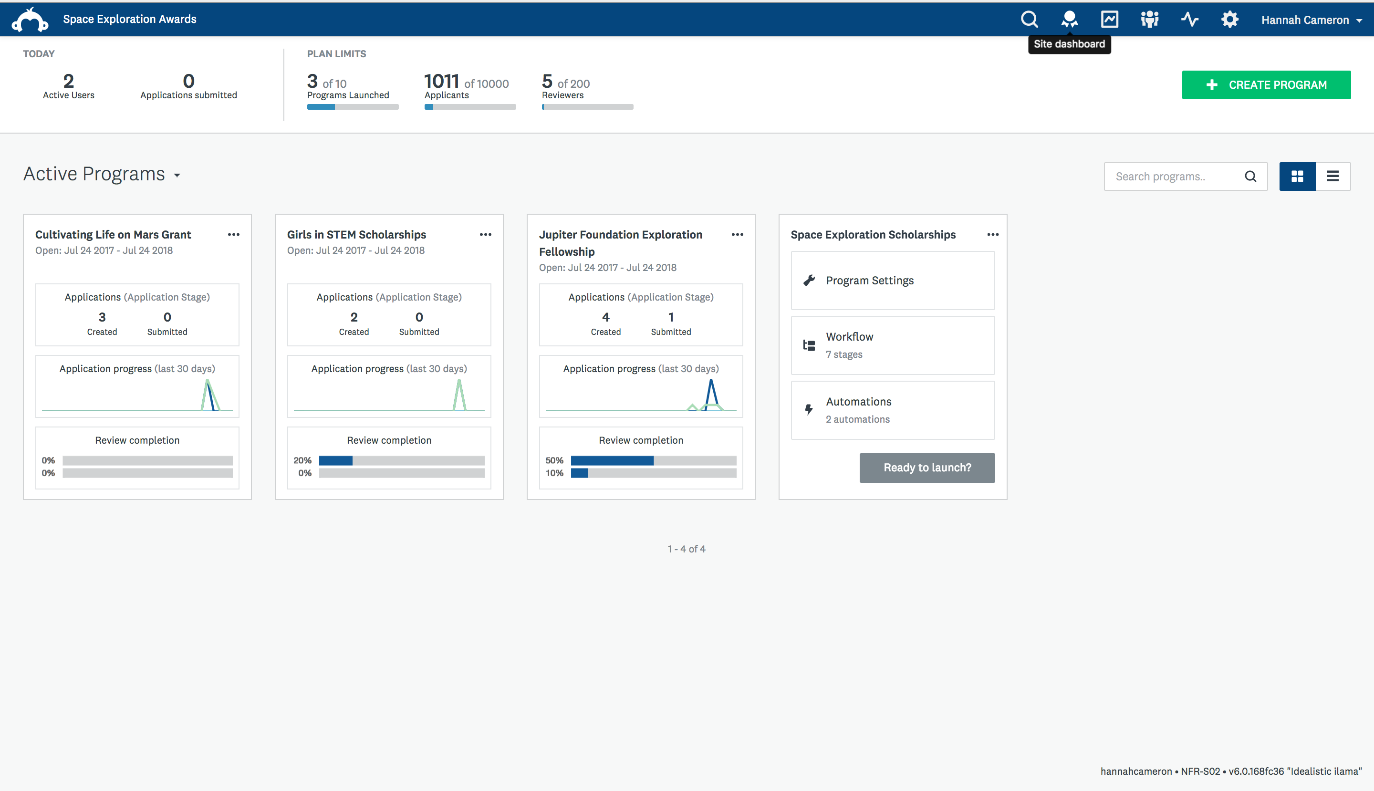The width and height of the screenshot is (1374, 791).
Task: Open options for Jupiter Foundation Exploration Fellowship
Action: (737, 234)
